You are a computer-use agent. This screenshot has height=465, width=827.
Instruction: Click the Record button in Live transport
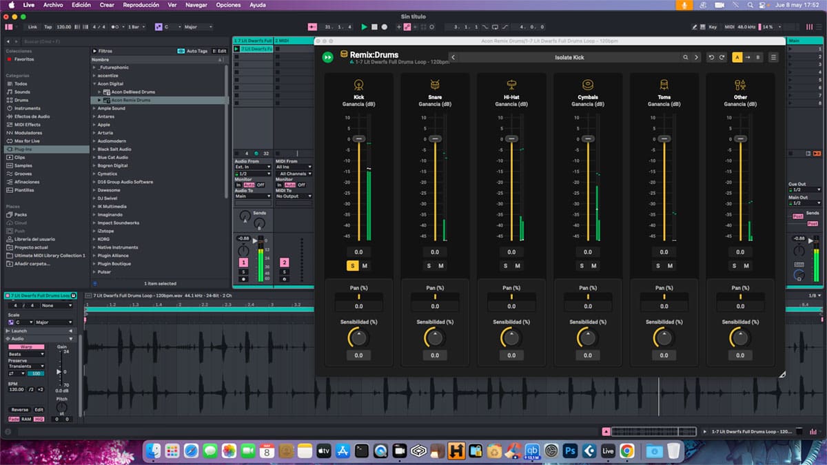tap(384, 27)
